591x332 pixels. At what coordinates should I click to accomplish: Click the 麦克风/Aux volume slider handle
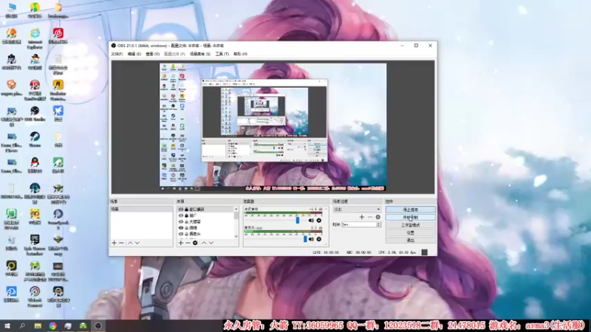tap(305, 238)
